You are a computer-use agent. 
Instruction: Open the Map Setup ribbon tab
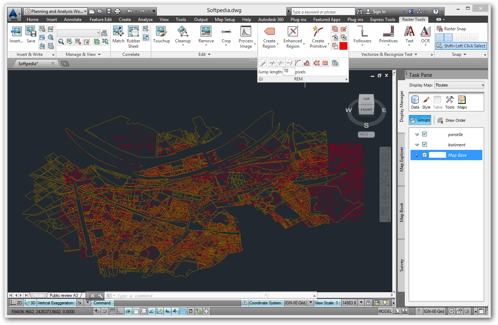point(225,20)
